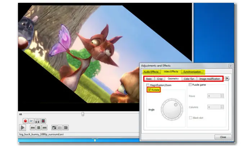
Task: Enable the Puzzle game checkbox
Action: click(190, 85)
